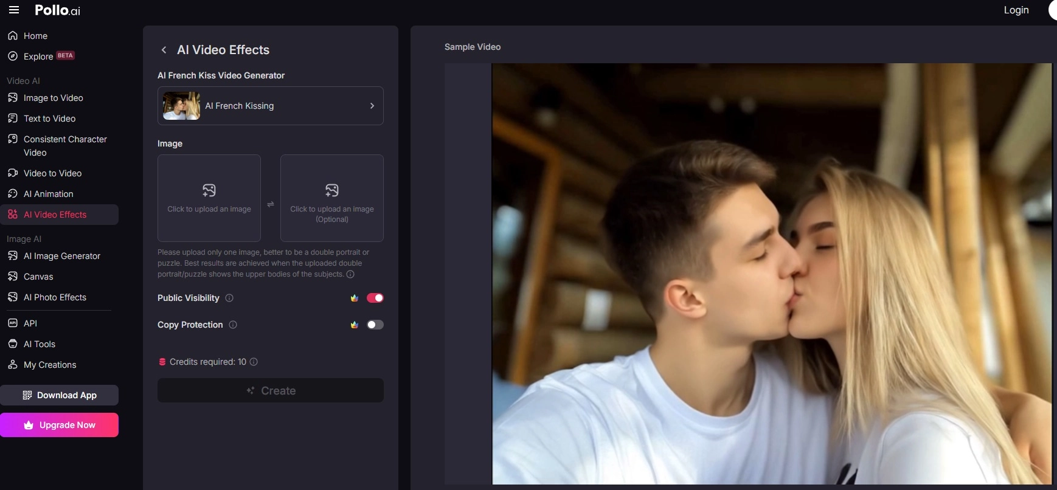Expand AI French Kissing effect selector
This screenshot has height=490, width=1057.
tap(271, 106)
